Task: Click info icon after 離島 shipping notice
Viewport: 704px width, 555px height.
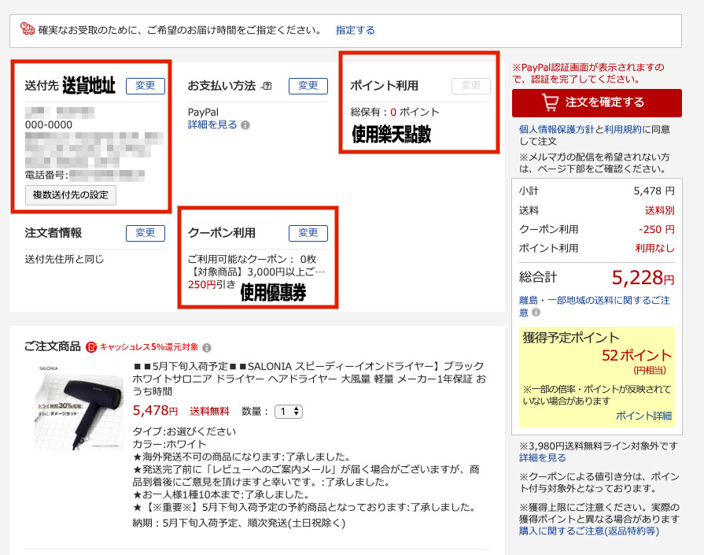Action: (536, 313)
